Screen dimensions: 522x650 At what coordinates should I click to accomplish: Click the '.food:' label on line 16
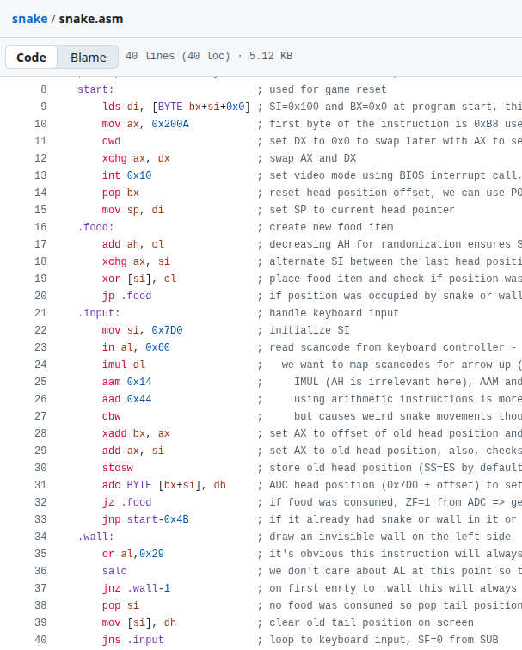(x=95, y=227)
